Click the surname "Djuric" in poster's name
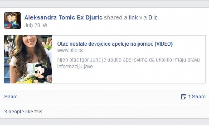This screenshot has width=209, height=125. [94, 17]
